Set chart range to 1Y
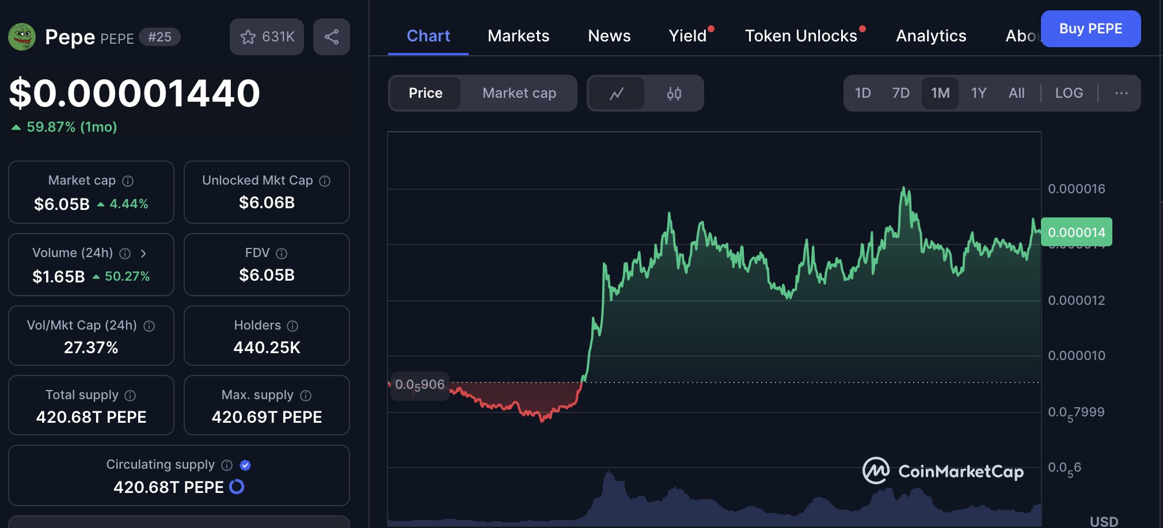Image resolution: width=1163 pixels, height=528 pixels. click(979, 93)
